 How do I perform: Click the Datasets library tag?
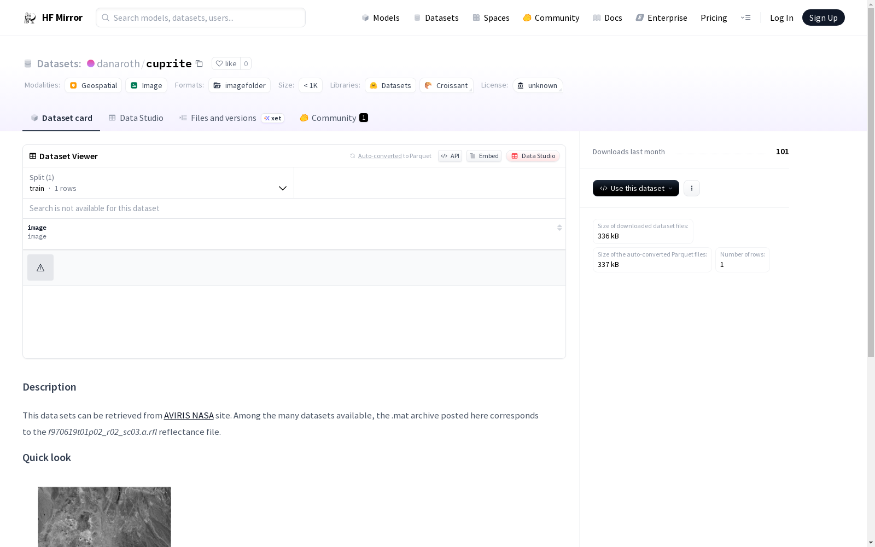(x=390, y=85)
